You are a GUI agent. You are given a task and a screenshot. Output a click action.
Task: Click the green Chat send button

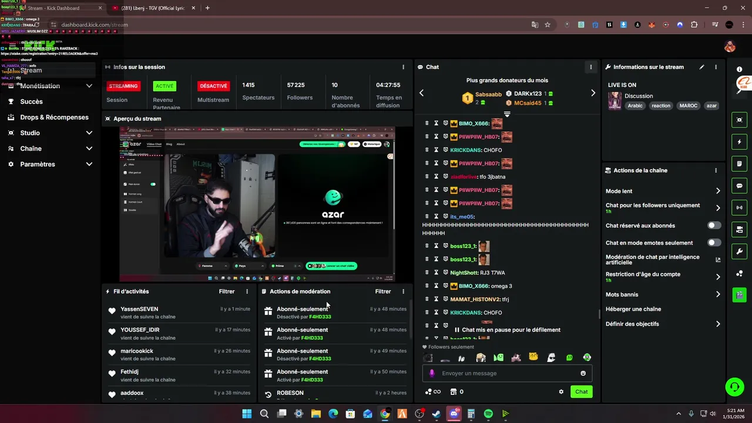coord(581,392)
